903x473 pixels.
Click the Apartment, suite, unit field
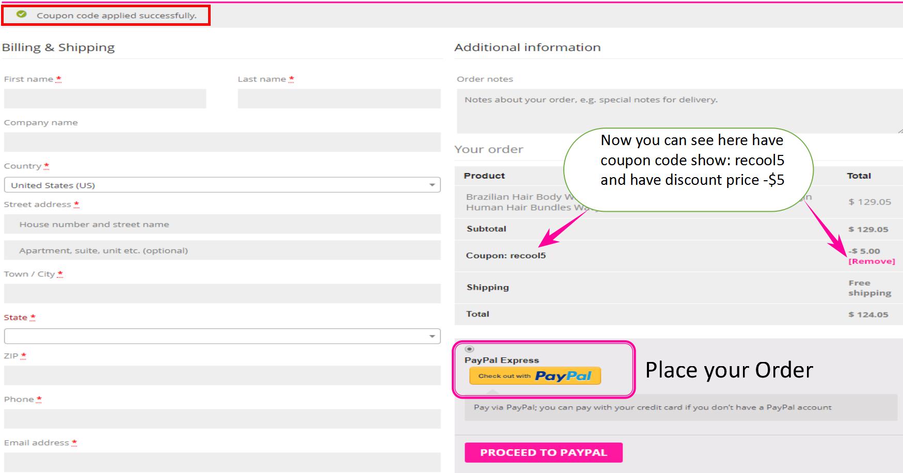(222, 250)
